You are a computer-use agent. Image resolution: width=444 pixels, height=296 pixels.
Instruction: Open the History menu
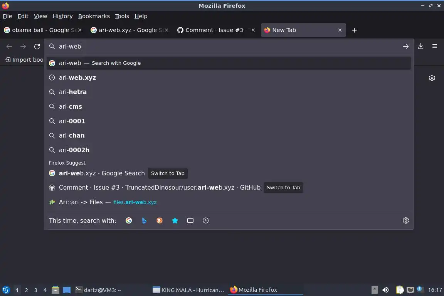pos(62,16)
